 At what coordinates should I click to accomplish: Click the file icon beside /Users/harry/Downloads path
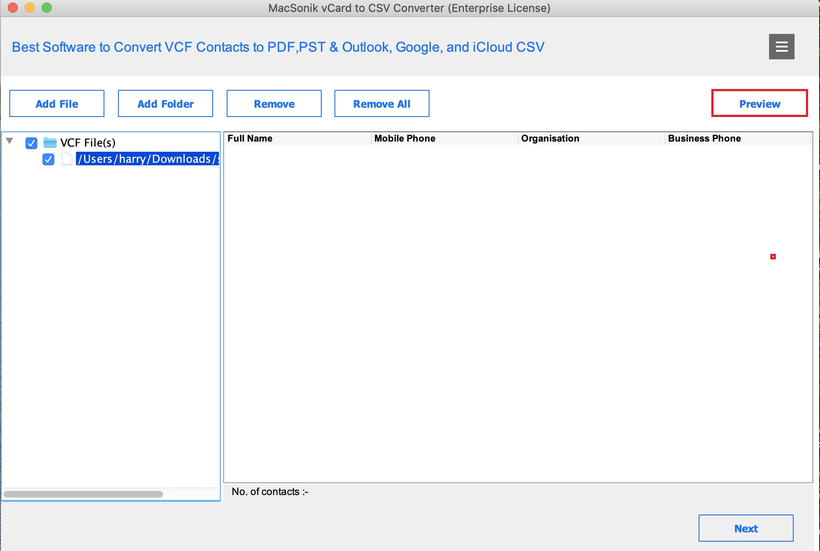[x=67, y=159]
